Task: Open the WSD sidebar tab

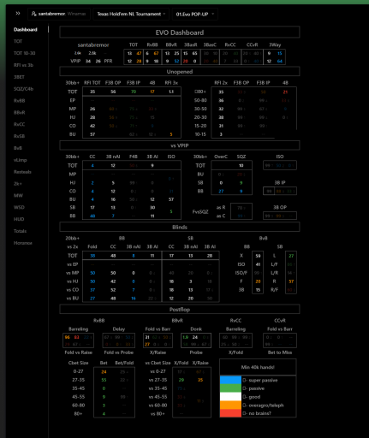Action: [x=19, y=207]
